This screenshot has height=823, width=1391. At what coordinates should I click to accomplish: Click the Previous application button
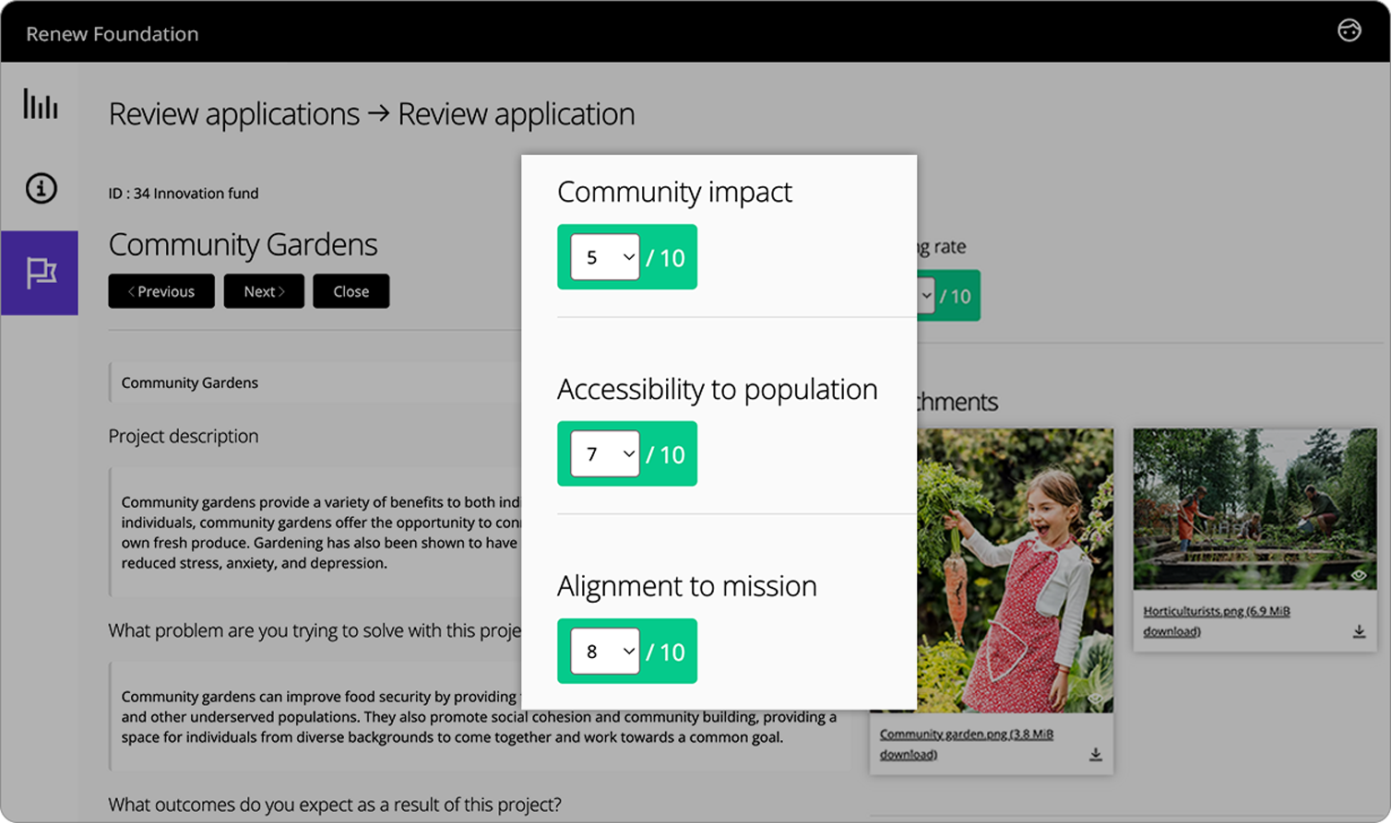[161, 291]
